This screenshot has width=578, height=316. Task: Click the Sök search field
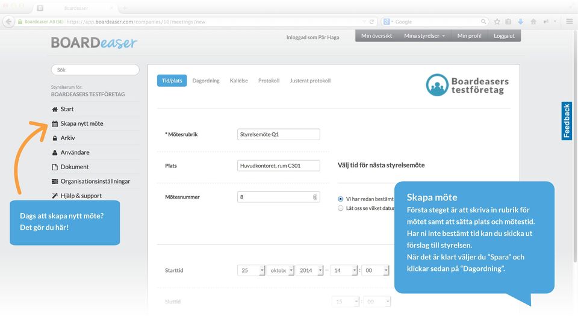pos(96,70)
